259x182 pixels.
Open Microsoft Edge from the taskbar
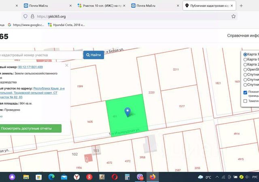(51, 177)
